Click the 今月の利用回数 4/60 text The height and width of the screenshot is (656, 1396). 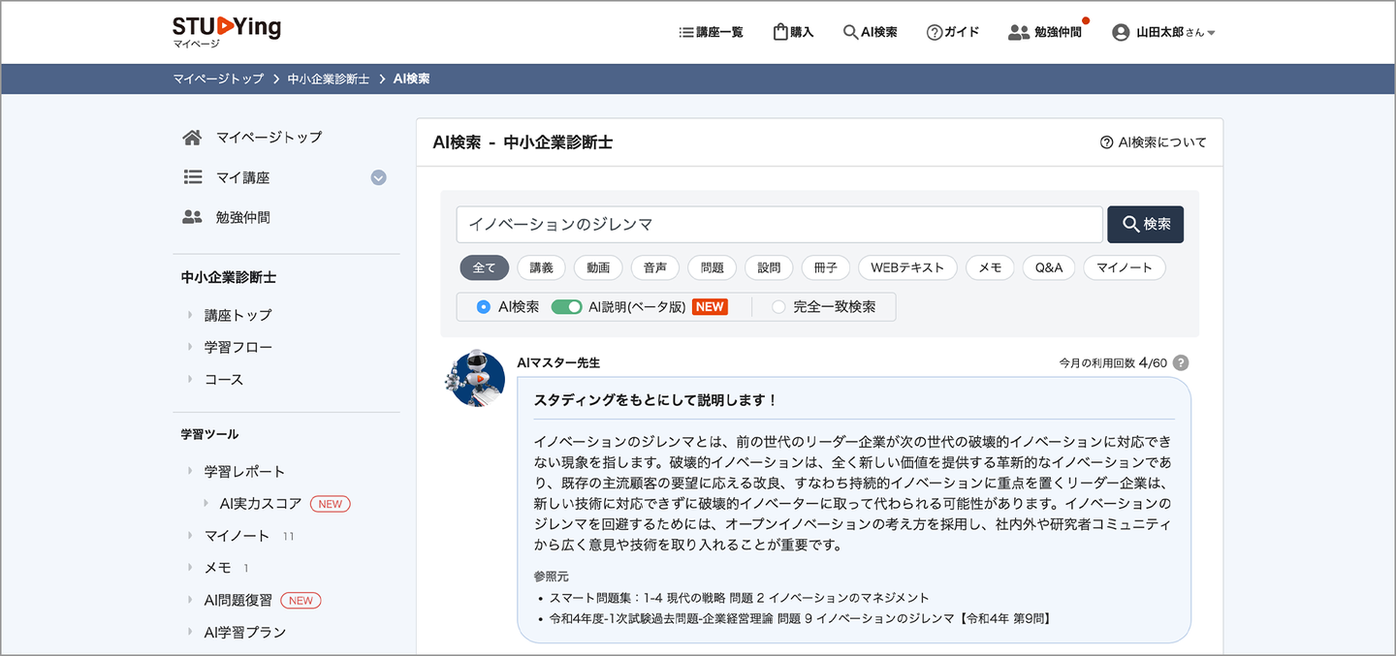pyautogui.click(x=1113, y=363)
